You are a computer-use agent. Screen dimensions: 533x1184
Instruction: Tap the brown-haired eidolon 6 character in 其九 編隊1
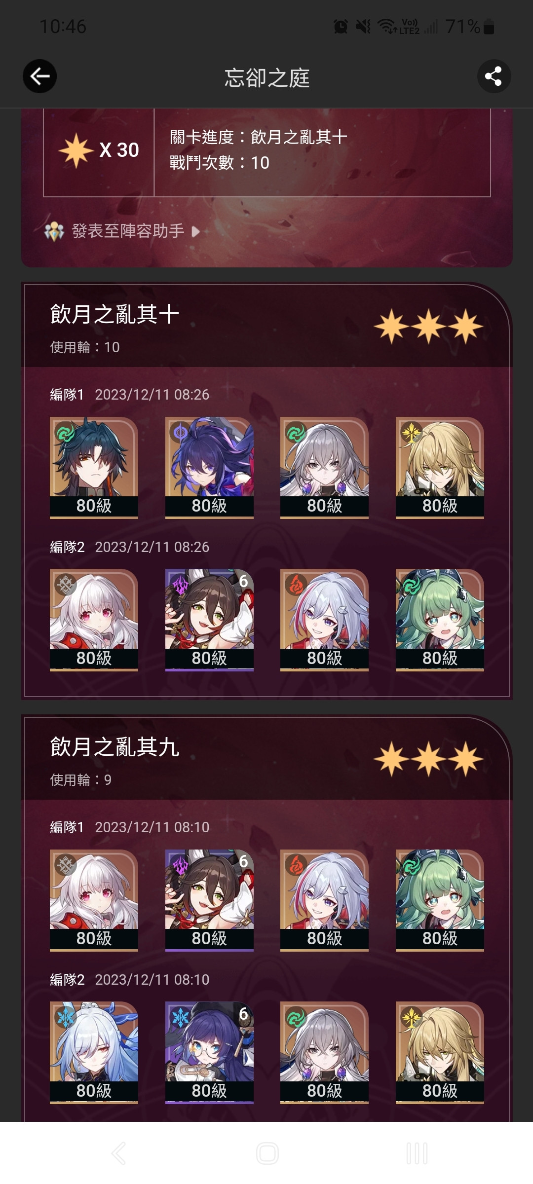pyautogui.click(x=209, y=900)
